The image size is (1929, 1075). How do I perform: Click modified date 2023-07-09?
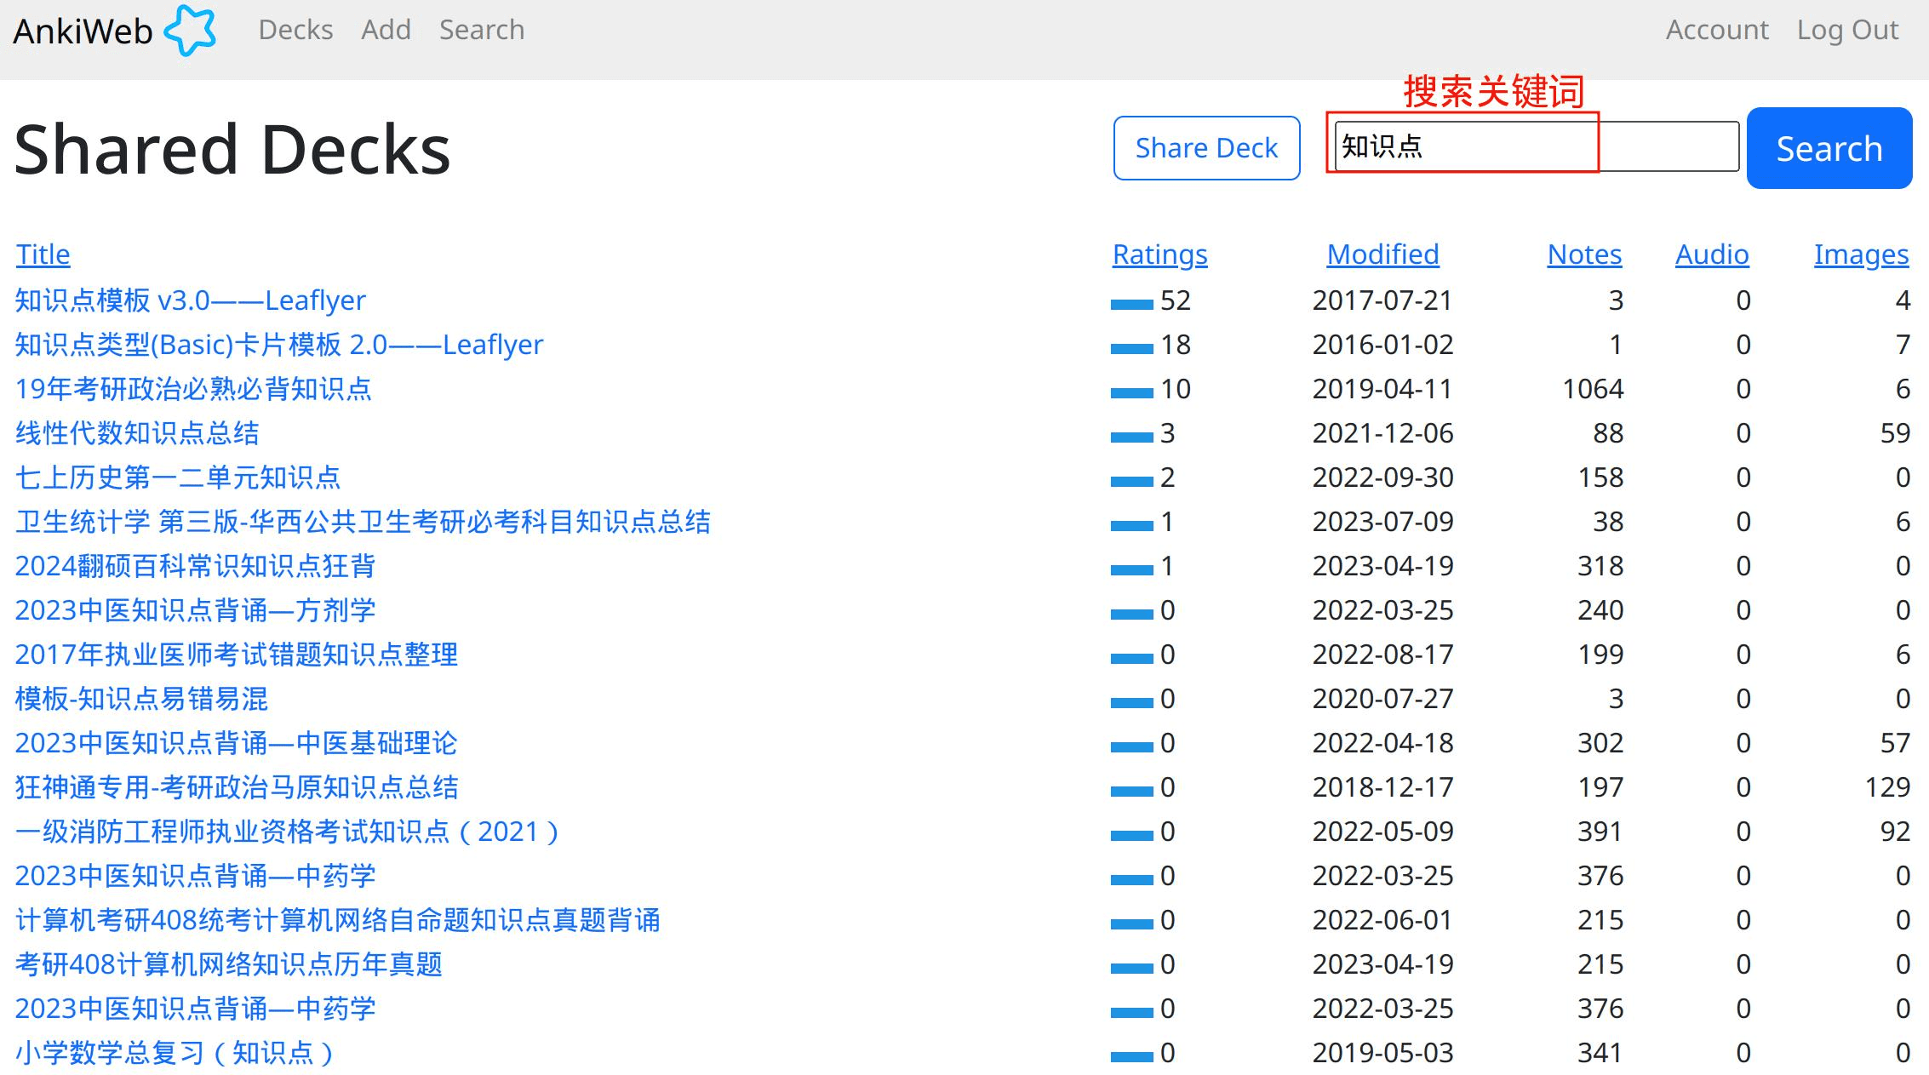click(x=1382, y=522)
